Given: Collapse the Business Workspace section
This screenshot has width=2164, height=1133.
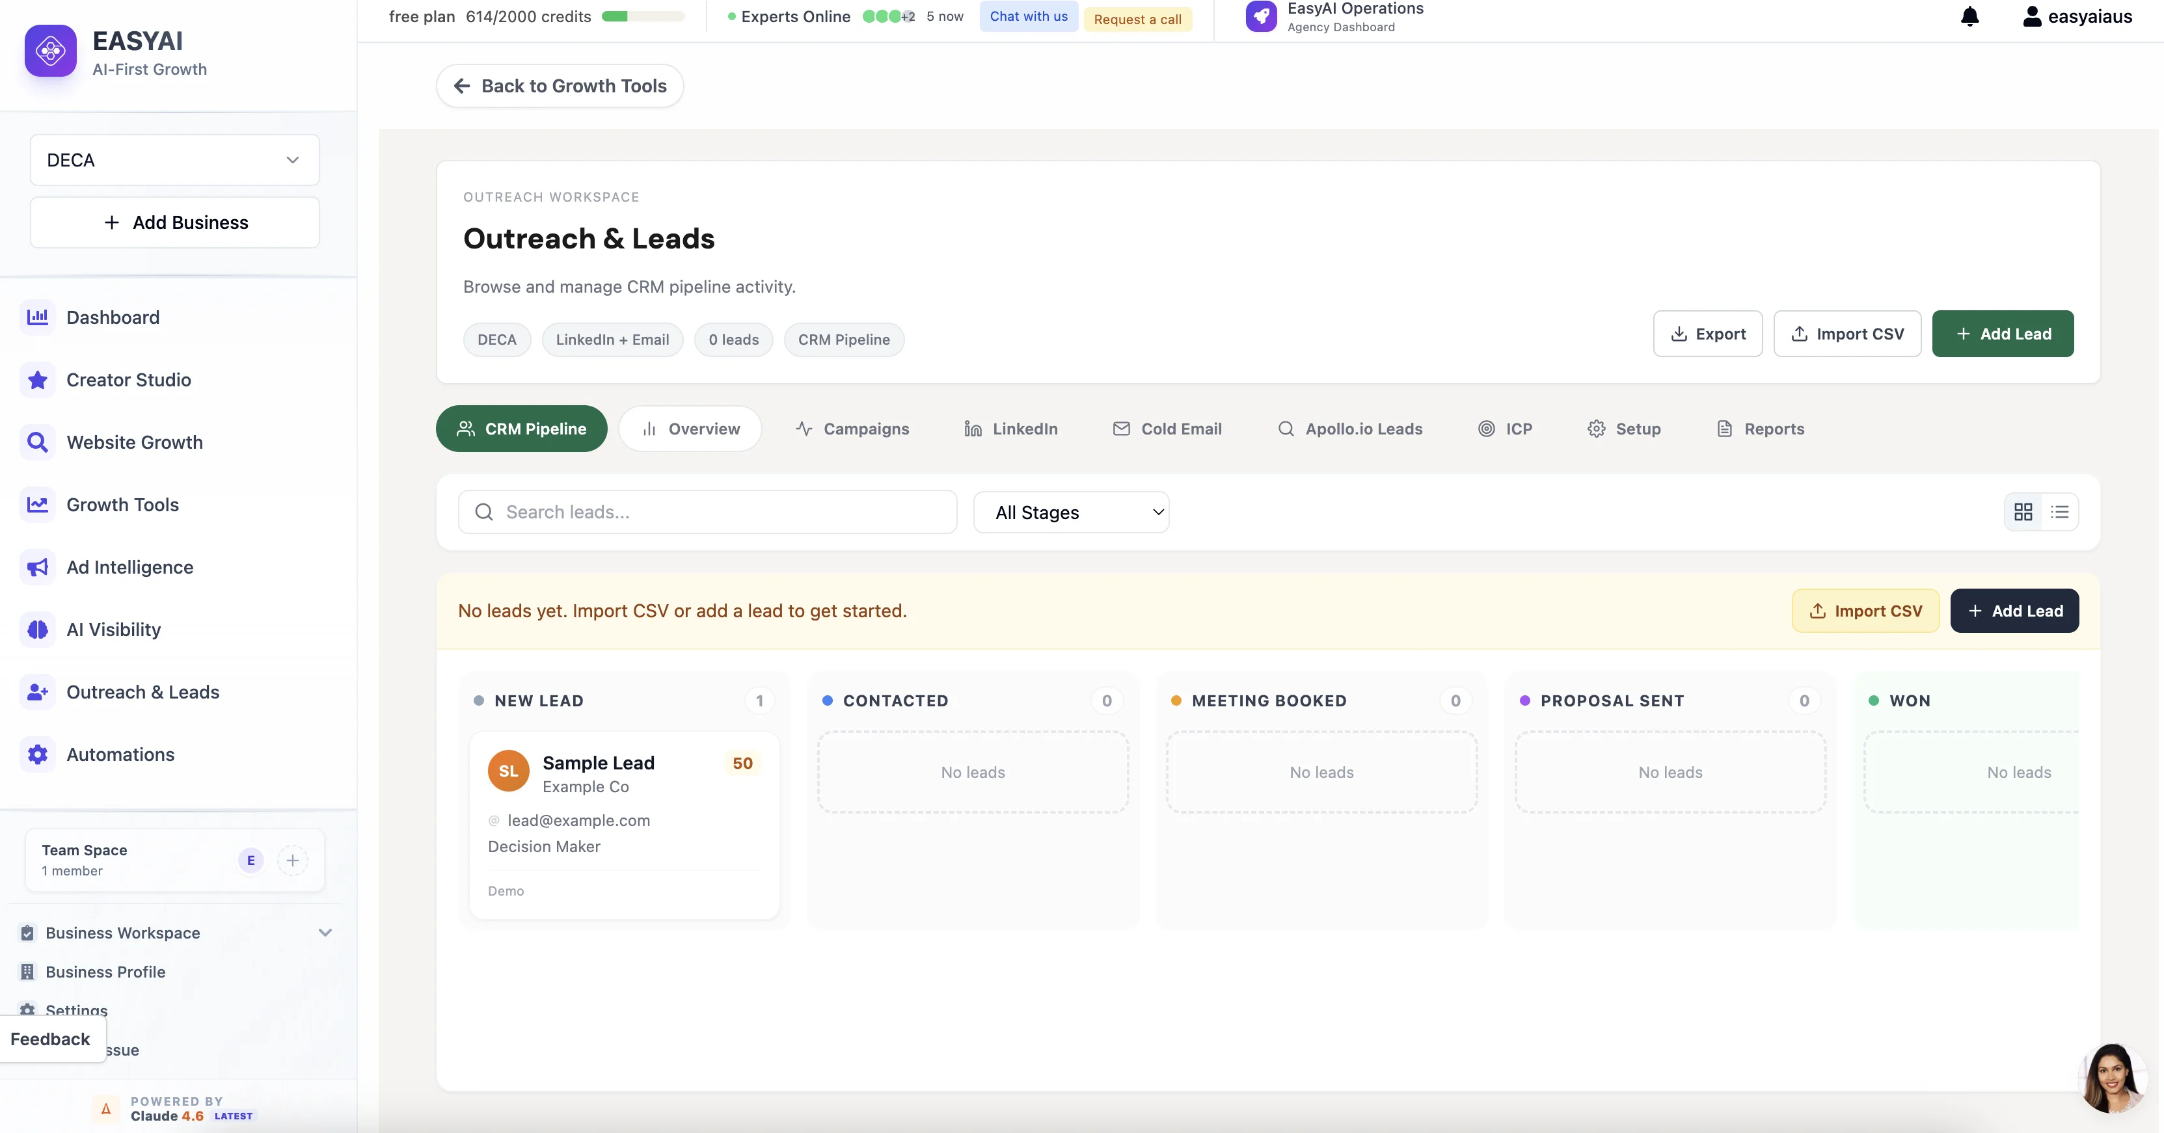Looking at the screenshot, I should point(326,933).
